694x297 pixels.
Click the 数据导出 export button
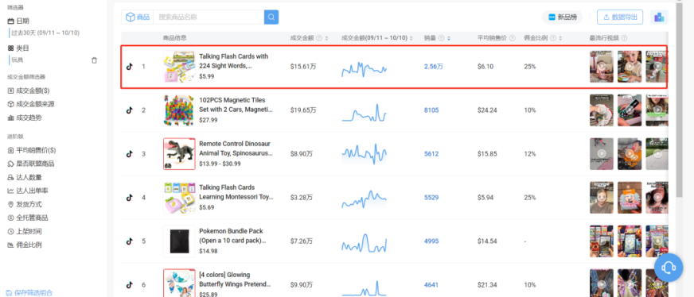coord(620,17)
